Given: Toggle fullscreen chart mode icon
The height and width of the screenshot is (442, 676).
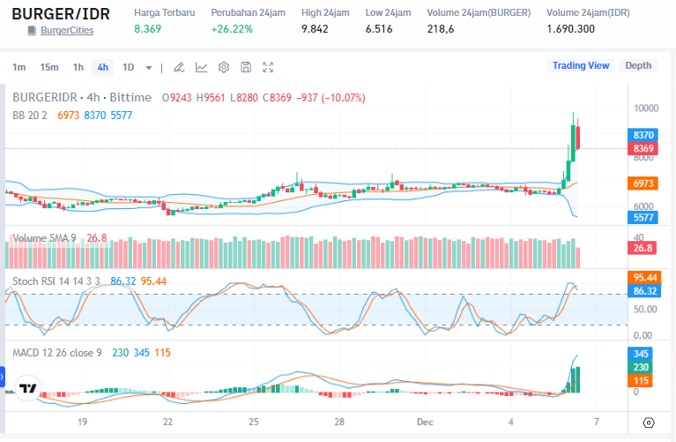Looking at the screenshot, I should pos(268,67).
